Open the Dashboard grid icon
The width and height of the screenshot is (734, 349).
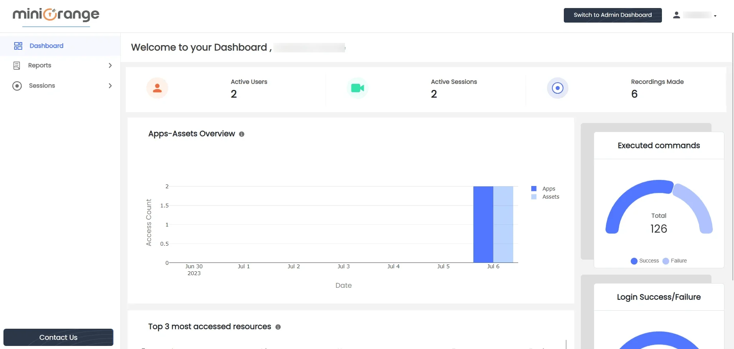pos(18,46)
